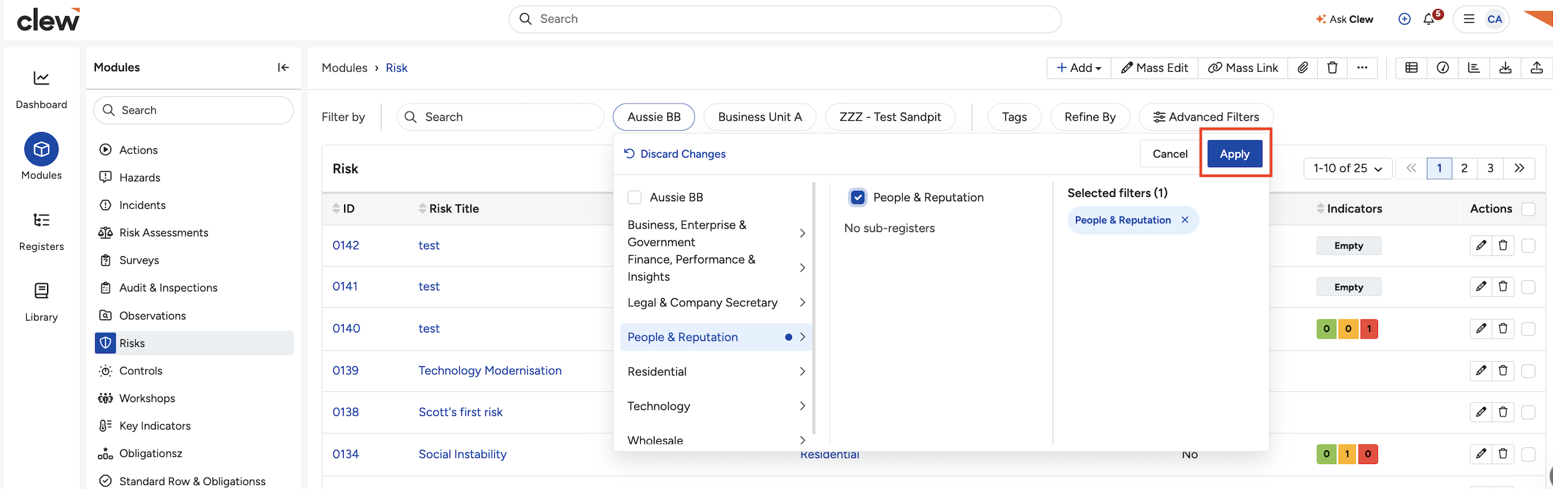The height and width of the screenshot is (489, 1553).
Task: Click the chart view icon in the toolbar
Action: (1474, 68)
